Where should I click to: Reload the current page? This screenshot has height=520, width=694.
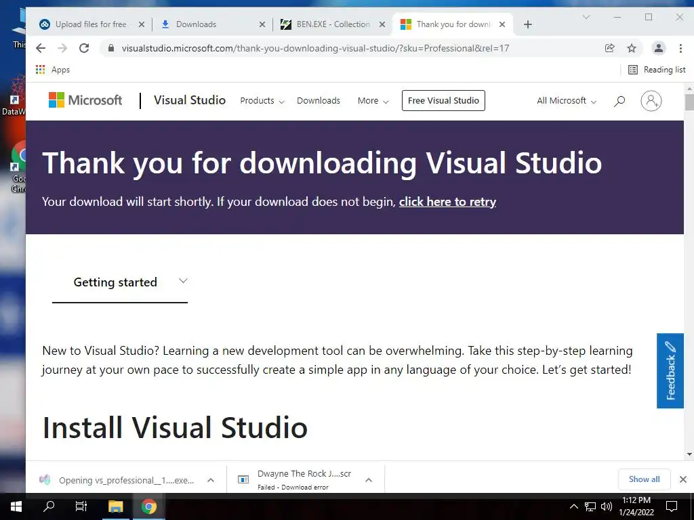pyautogui.click(x=84, y=48)
